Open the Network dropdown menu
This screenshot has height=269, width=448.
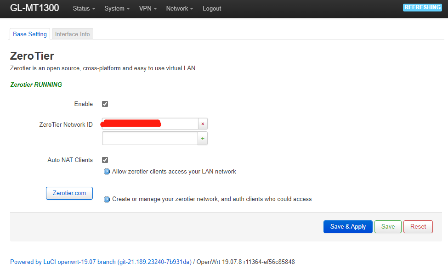click(x=179, y=9)
